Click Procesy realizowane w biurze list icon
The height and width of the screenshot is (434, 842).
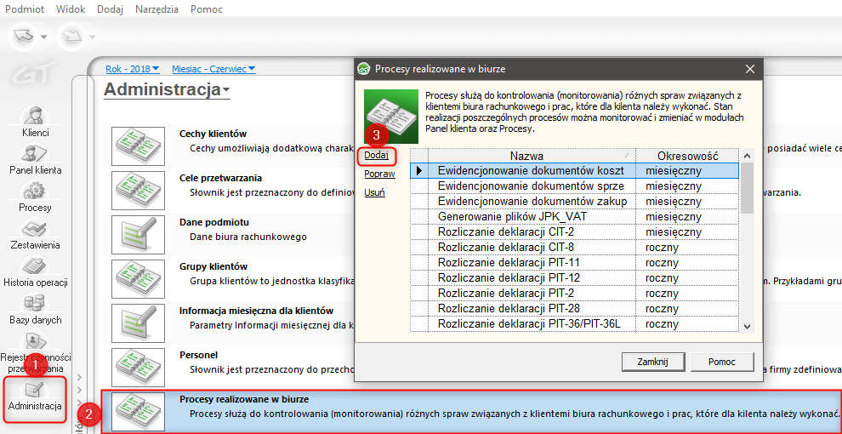(x=138, y=413)
